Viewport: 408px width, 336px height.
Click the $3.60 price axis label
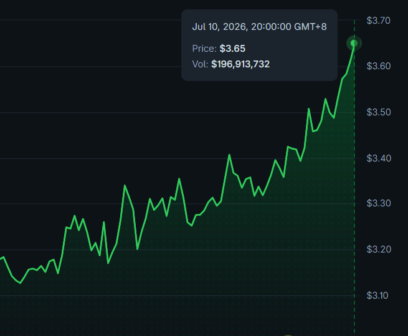(x=378, y=66)
